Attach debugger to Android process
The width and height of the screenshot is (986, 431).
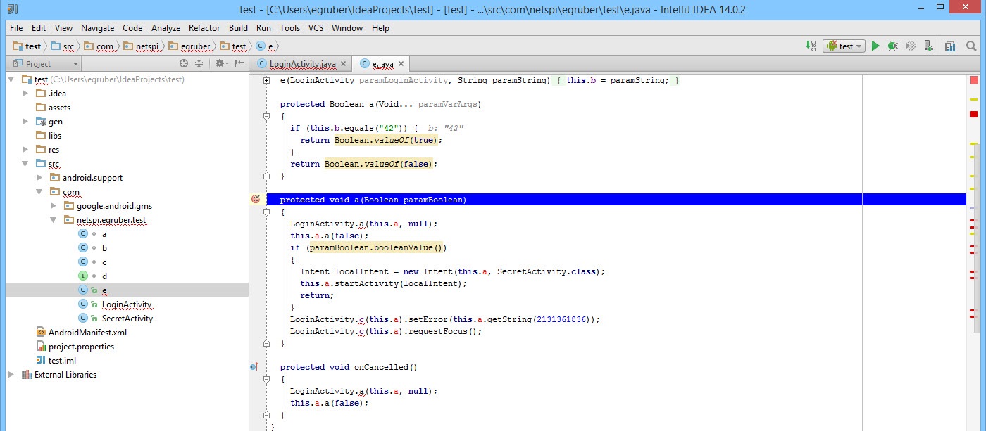929,46
